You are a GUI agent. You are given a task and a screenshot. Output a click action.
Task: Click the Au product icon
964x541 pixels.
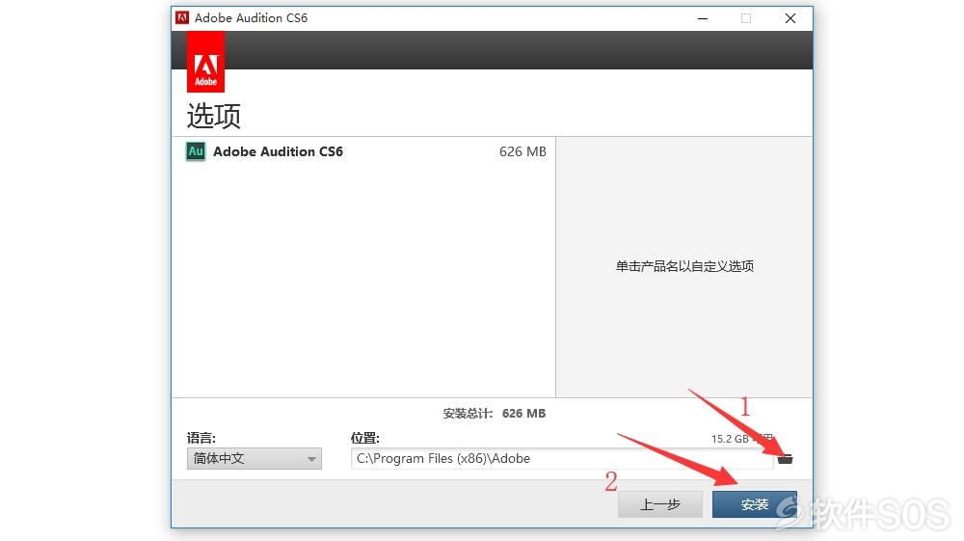click(x=196, y=151)
